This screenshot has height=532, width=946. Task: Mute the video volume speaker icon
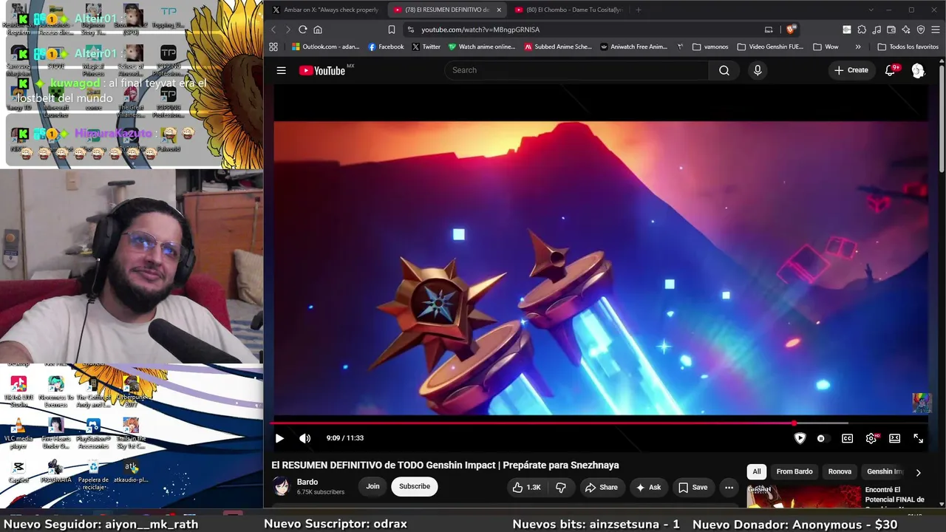(304, 438)
